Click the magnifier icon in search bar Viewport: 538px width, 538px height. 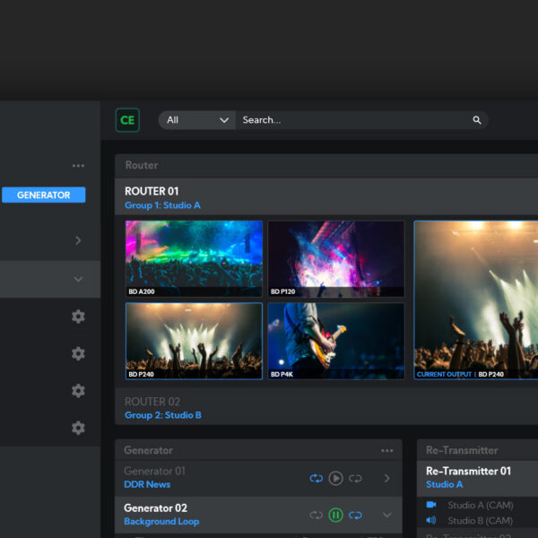tap(477, 120)
